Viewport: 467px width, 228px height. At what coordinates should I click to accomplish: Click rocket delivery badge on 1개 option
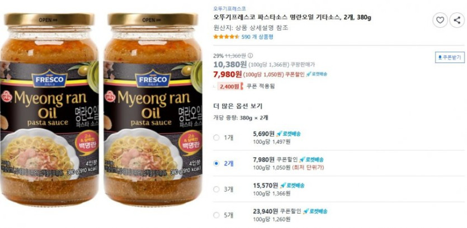[x=289, y=134]
